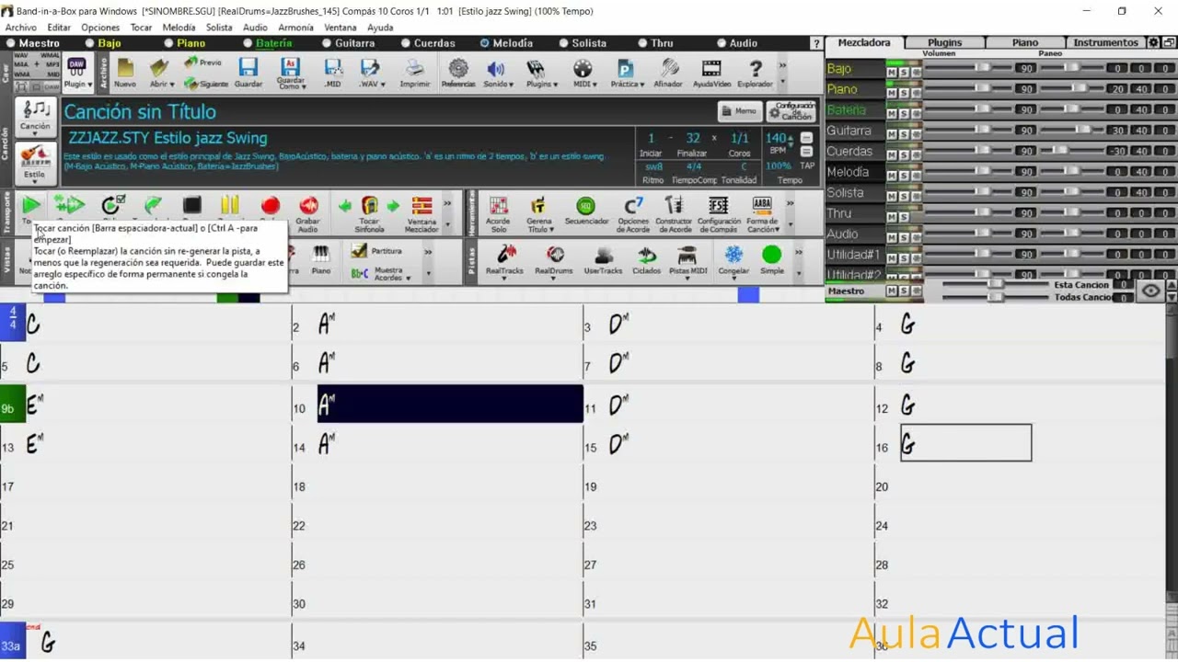Image resolution: width=1178 pixels, height=662 pixels.
Task: Click the green Play song button
Action: click(30, 205)
